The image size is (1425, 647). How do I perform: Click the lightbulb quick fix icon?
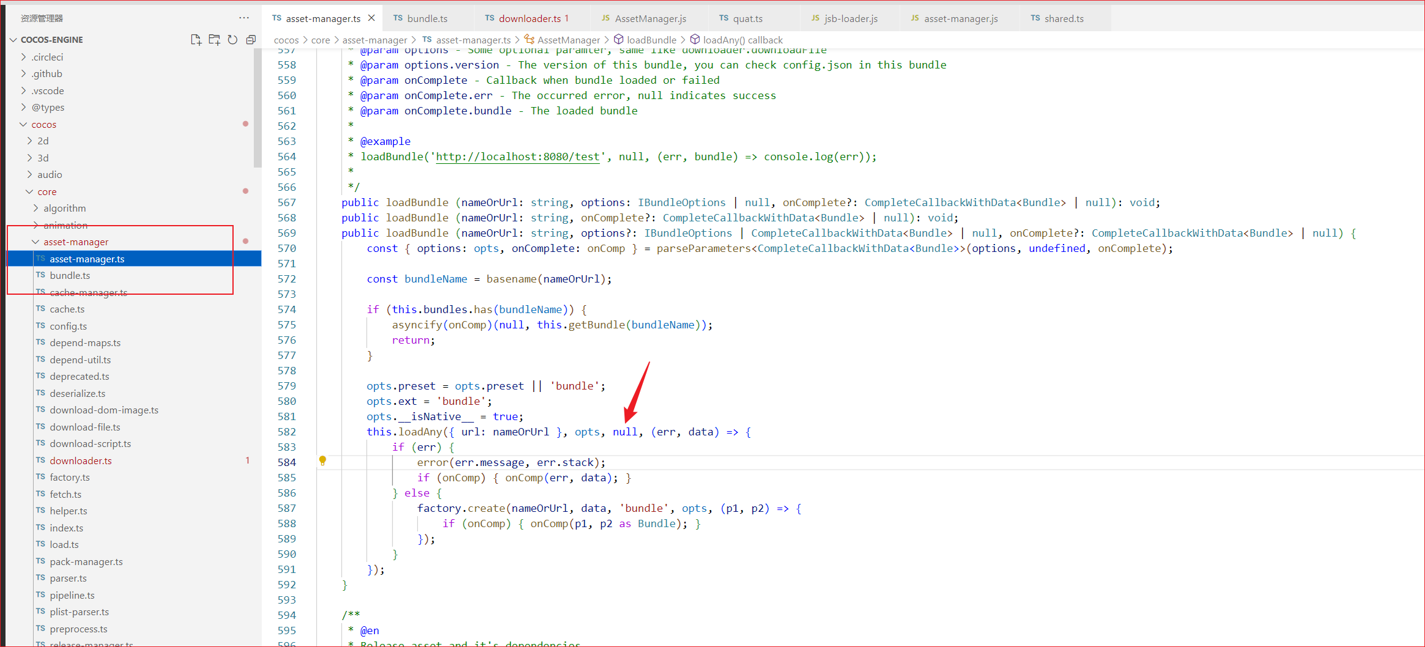coord(322,461)
